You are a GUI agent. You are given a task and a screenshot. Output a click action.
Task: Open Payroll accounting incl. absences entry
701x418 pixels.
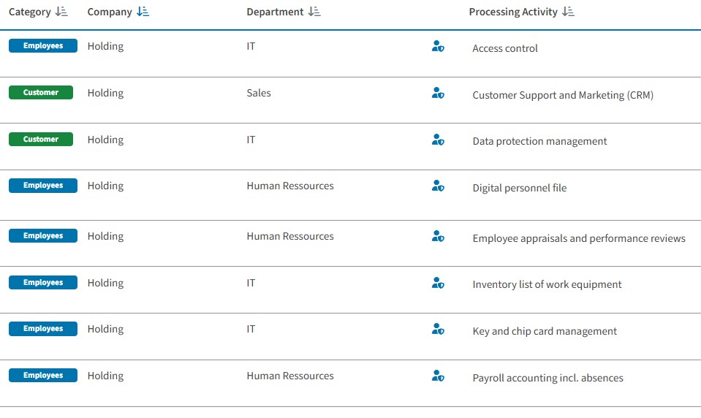[547, 378]
